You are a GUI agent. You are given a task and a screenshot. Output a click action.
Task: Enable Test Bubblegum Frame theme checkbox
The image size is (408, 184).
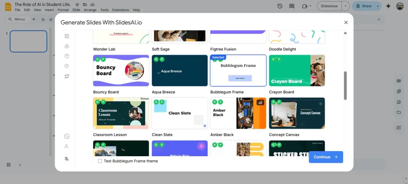click(x=100, y=161)
